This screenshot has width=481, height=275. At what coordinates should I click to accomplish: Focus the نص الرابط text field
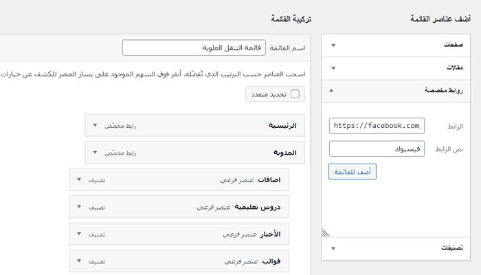(x=377, y=149)
